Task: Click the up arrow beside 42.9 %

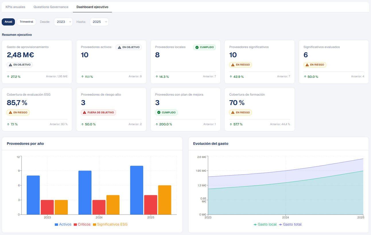Action: 231,77
